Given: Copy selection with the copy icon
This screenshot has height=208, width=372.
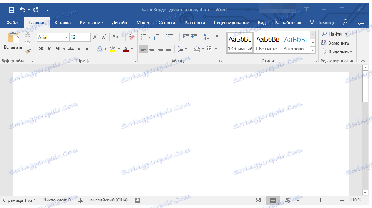Looking at the screenshot, I should (x=28, y=43).
